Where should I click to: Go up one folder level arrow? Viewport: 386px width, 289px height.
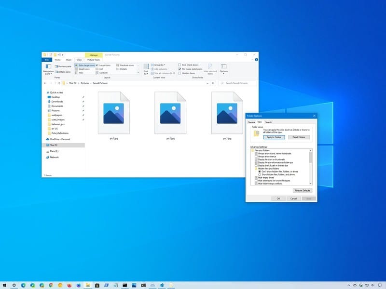(x=59, y=83)
